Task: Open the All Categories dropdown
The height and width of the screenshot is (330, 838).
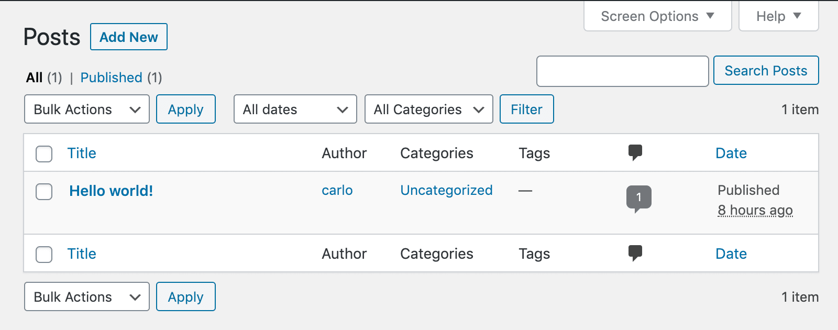Action: pyautogui.click(x=428, y=109)
